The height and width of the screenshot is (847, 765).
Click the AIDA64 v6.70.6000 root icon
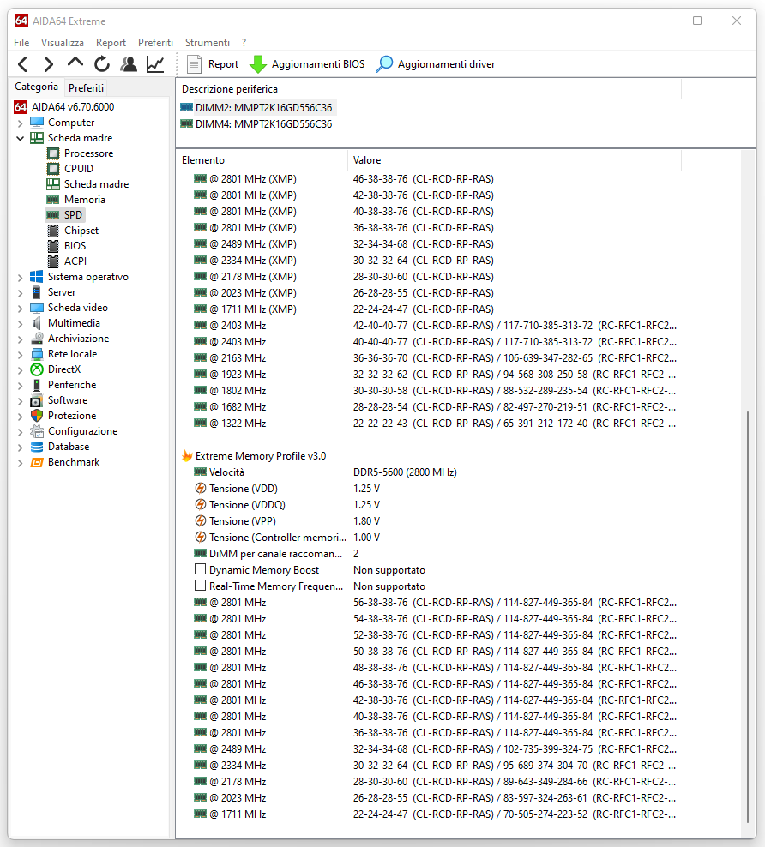click(x=21, y=107)
